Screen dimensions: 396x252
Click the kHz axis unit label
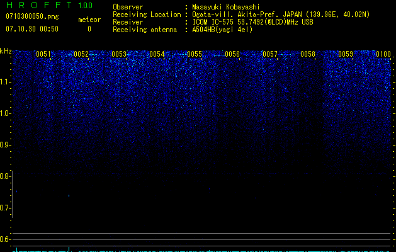[6, 51]
